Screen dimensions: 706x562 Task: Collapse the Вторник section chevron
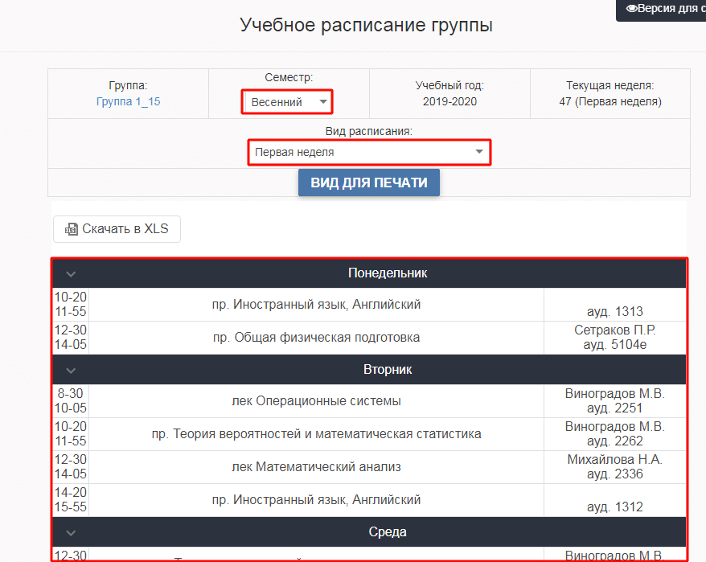[x=71, y=370]
